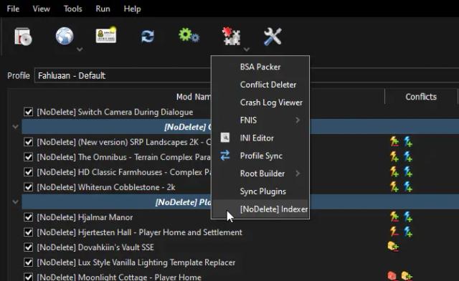This screenshot has width=459, height=281.
Task: Sort by the Conflicts column header
Action: pyautogui.click(x=421, y=97)
